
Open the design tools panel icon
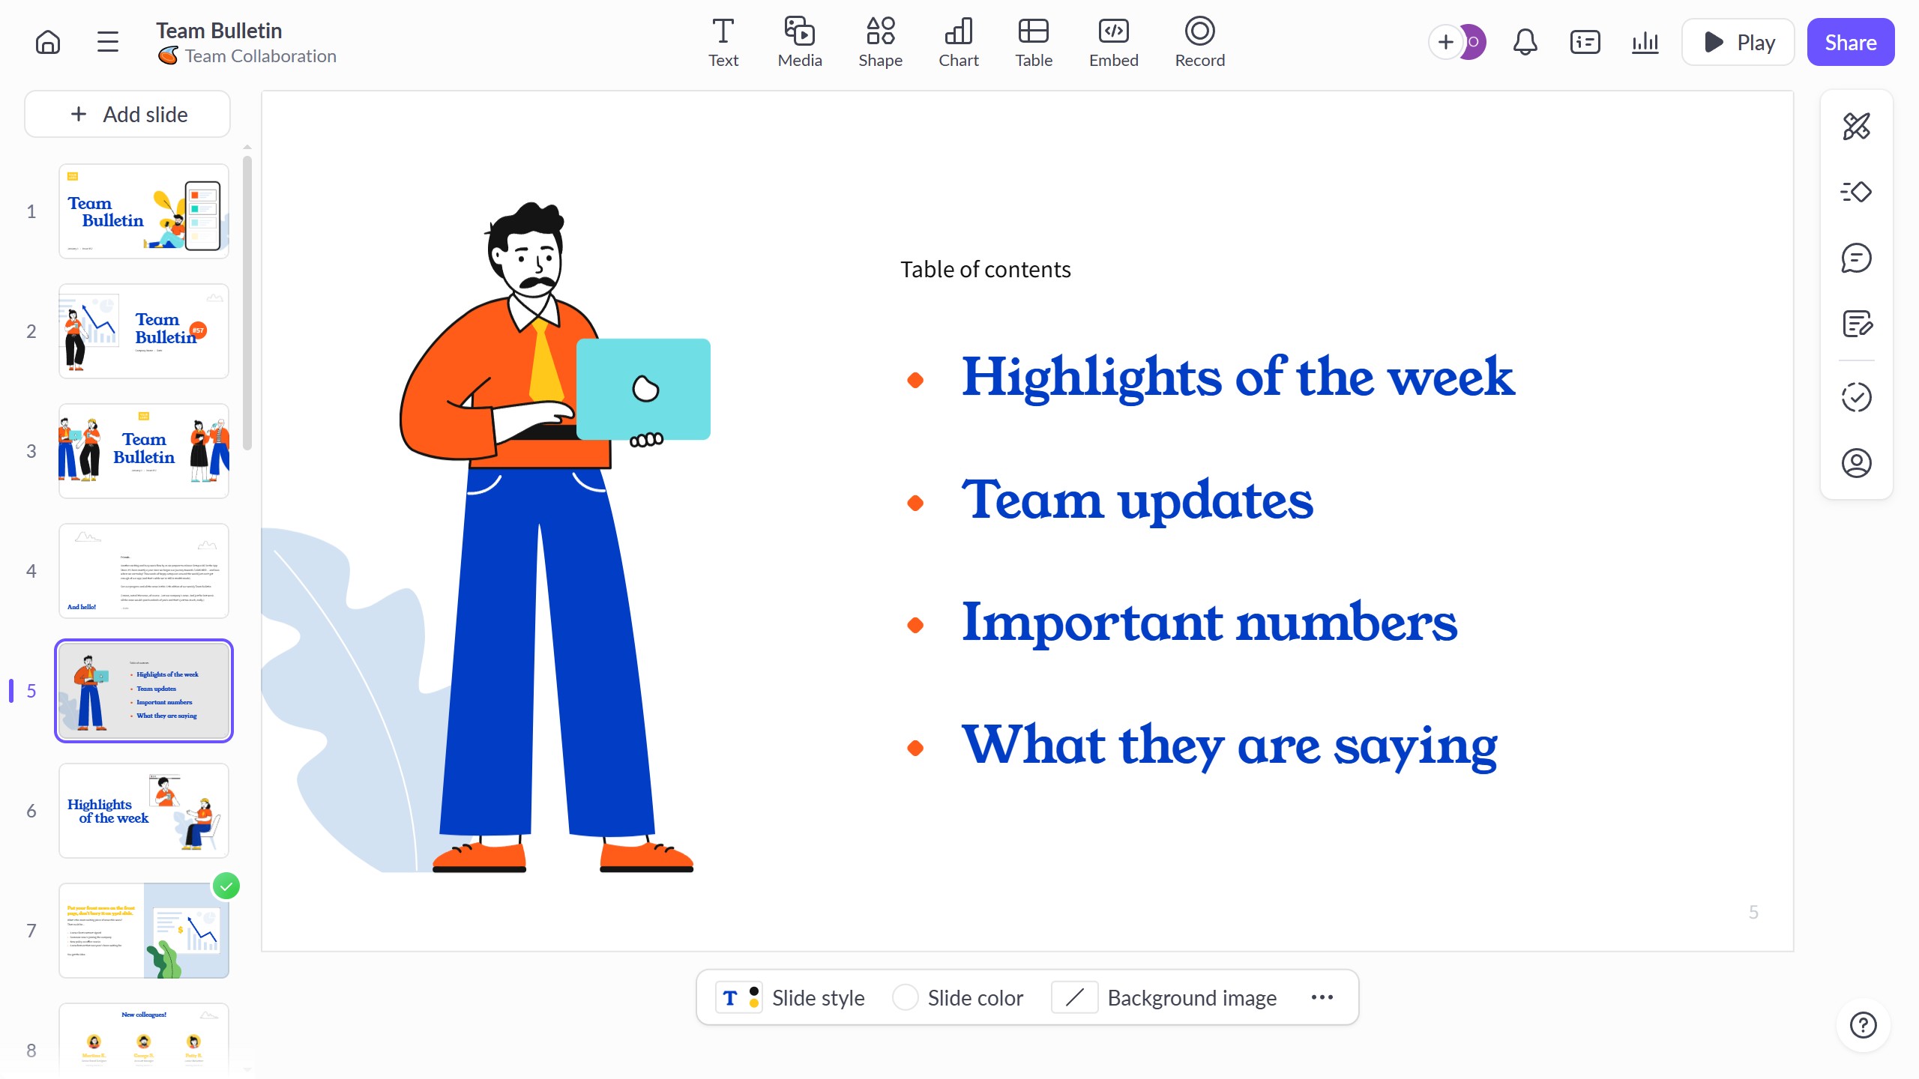point(1856,127)
